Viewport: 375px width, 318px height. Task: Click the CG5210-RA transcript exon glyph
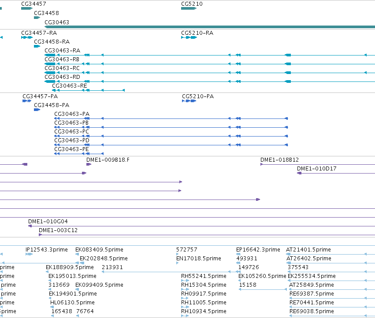(189, 37)
